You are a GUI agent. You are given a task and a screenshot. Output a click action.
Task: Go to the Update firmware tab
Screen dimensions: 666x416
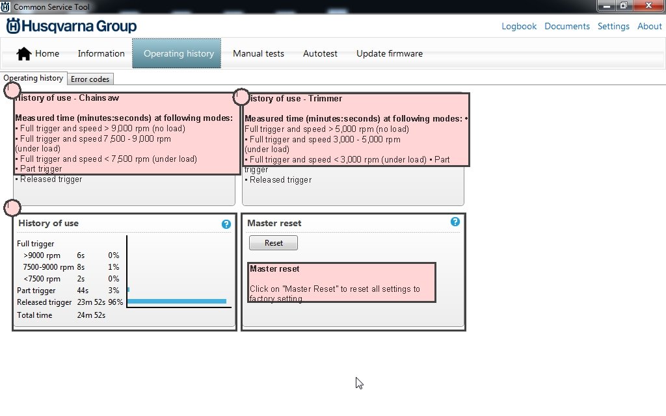[x=390, y=53]
